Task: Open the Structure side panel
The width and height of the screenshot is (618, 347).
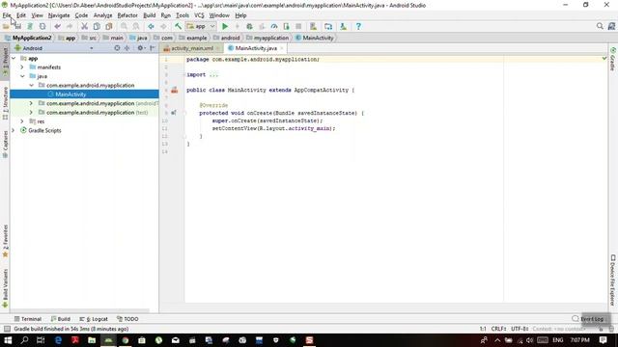Action: (5, 103)
